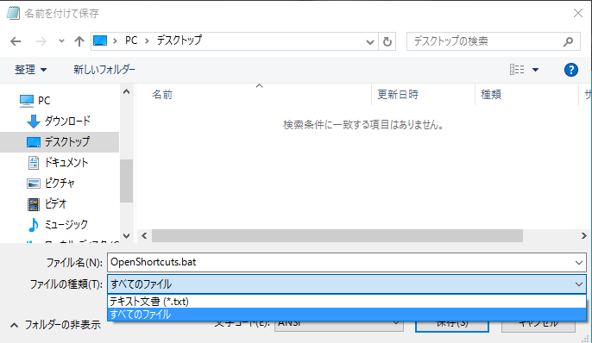Click the navigation pane scroll down arrow
Image resolution: width=592 pixels, height=343 pixels.
pyautogui.click(x=127, y=236)
